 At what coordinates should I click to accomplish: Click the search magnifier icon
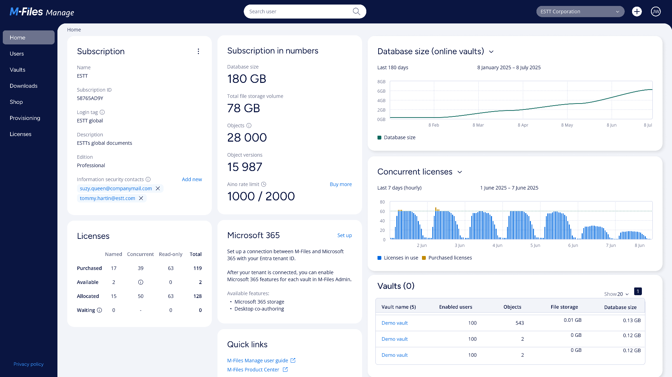[x=356, y=12]
